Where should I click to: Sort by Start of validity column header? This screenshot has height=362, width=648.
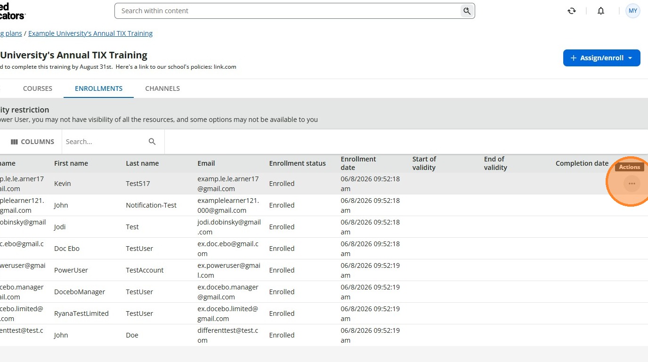(424, 163)
